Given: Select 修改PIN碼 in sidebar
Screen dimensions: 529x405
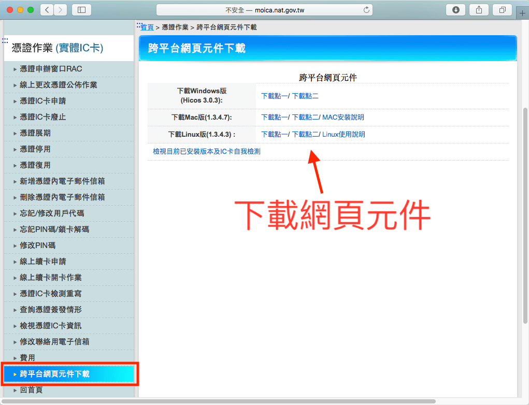Looking at the screenshot, I should (x=37, y=245).
